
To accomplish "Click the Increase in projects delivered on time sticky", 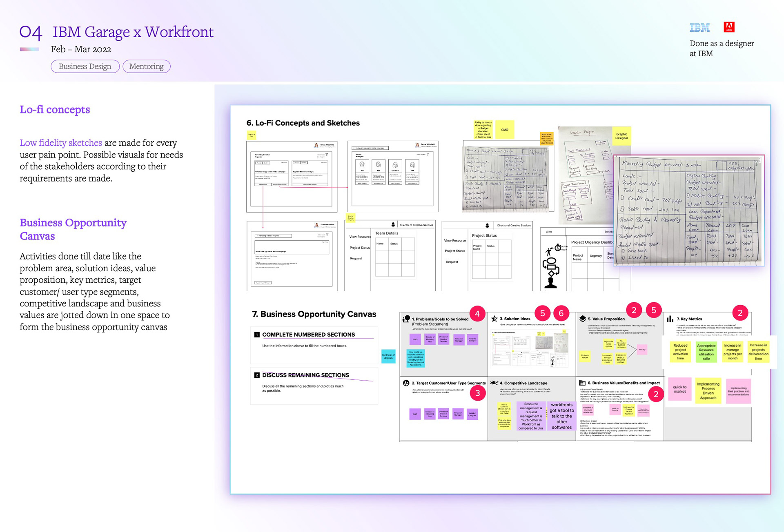I will tap(758, 351).
